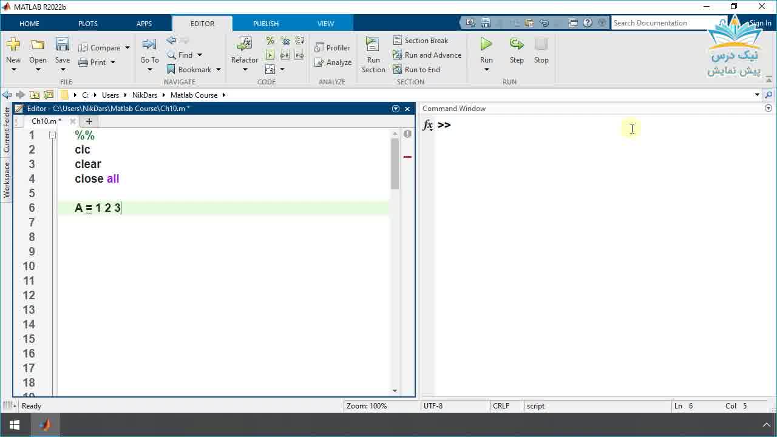This screenshot has width=777, height=437.
Task: Insert a Section Break
Action: click(421, 40)
